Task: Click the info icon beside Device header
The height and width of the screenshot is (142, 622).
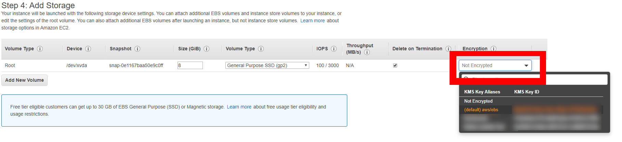Action: click(x=88, y=49)
